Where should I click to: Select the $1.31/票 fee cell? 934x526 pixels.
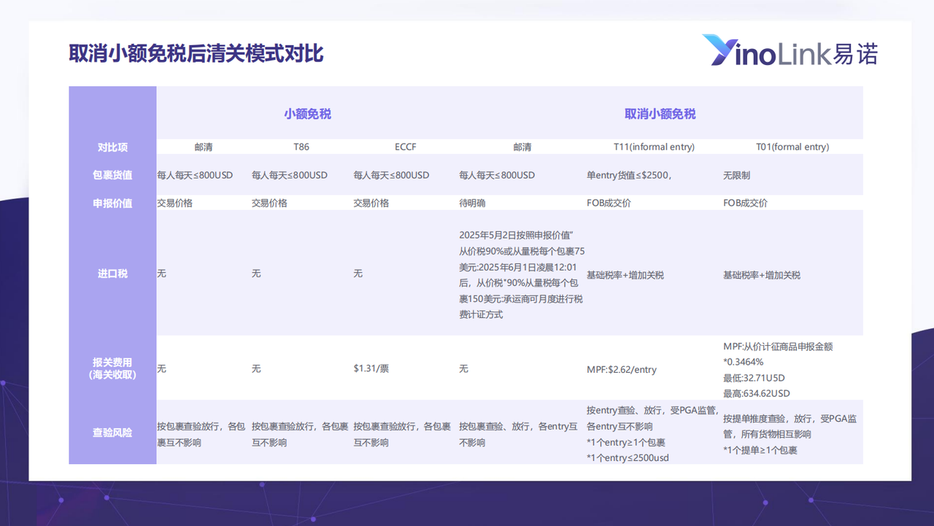pos(371,368)
